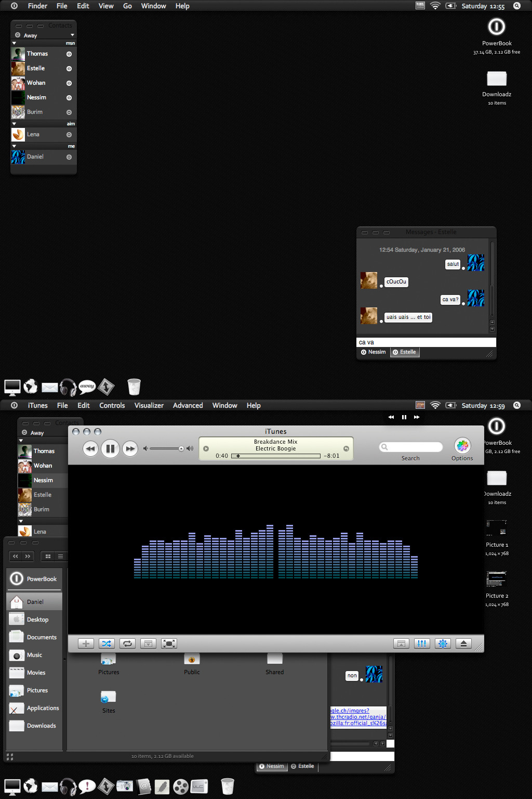Toggle shuffle in the iTunes bottom bar

107,643
